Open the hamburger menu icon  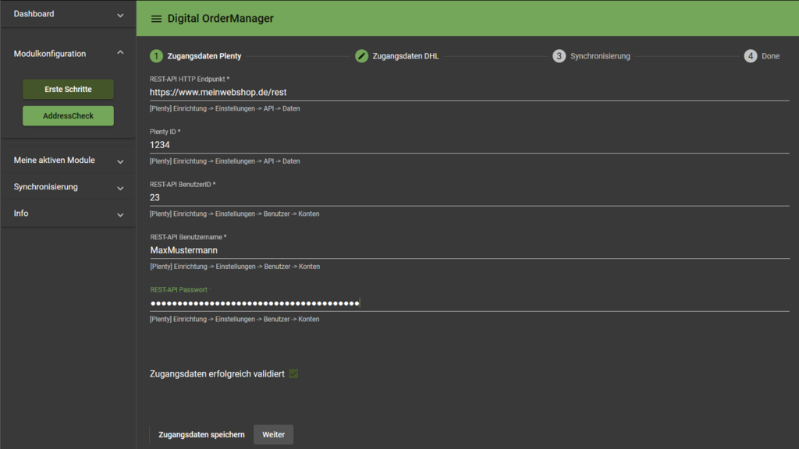(x=156, y=19)
